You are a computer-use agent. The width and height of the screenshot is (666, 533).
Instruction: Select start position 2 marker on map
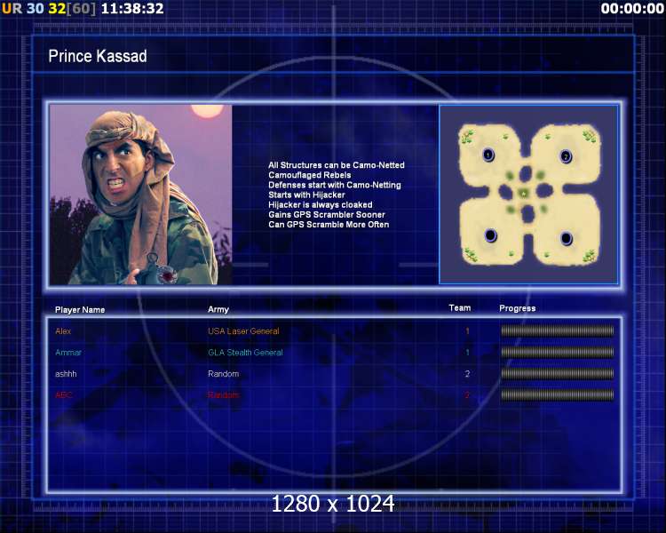pyautogui.click(x=566, y=156)
